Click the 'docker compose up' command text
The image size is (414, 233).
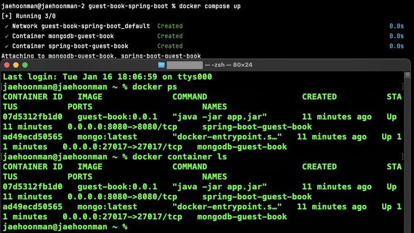pyautogui.click(x=209, y=6)
